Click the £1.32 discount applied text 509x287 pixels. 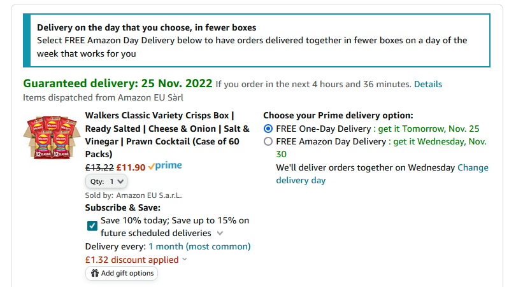click(132, 260)
